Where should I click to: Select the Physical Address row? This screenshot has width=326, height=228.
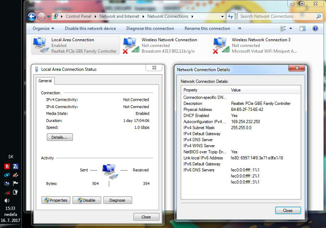[x=241, y=110]
